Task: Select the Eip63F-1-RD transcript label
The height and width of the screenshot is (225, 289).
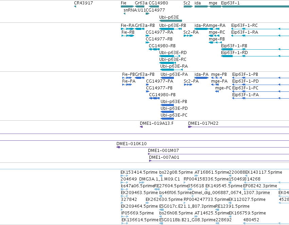Action: (x=234, y=53)
